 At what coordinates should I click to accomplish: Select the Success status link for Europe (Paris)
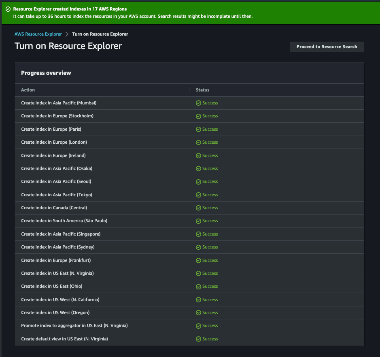210,129
